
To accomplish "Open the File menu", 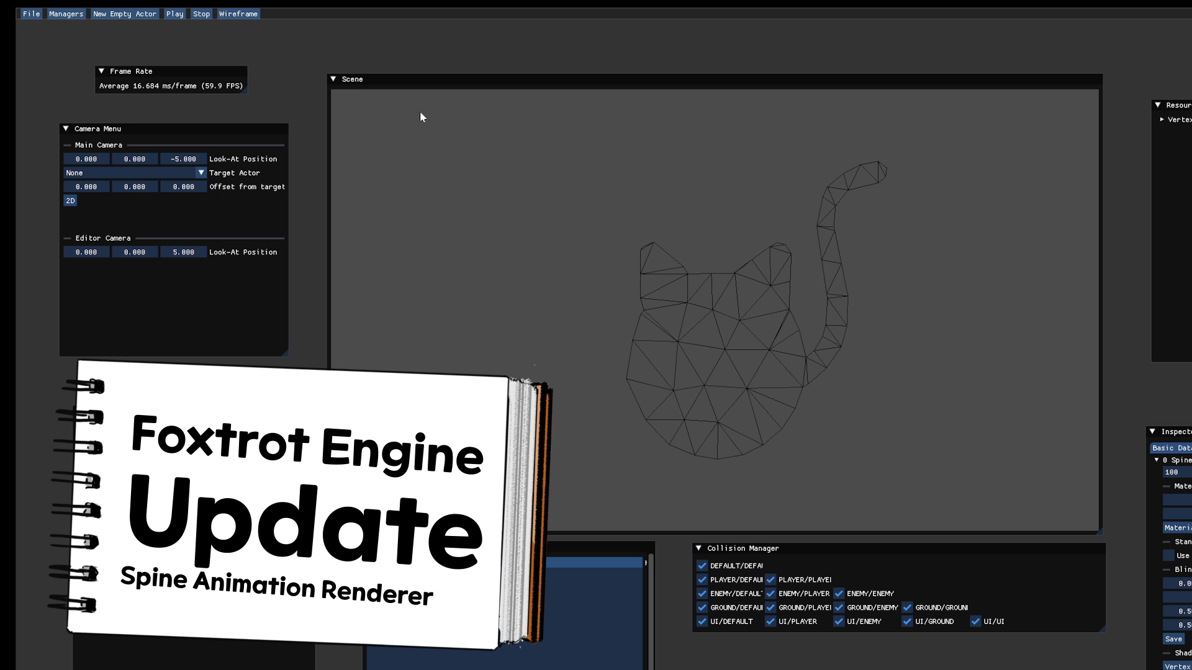I will (31, 14).
